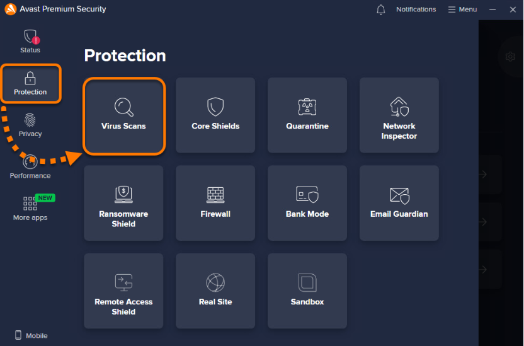Image resolution: width=524 pixels, height=346 pixels.
Task: Open the Firewall tile
Action: coord(215,204)
